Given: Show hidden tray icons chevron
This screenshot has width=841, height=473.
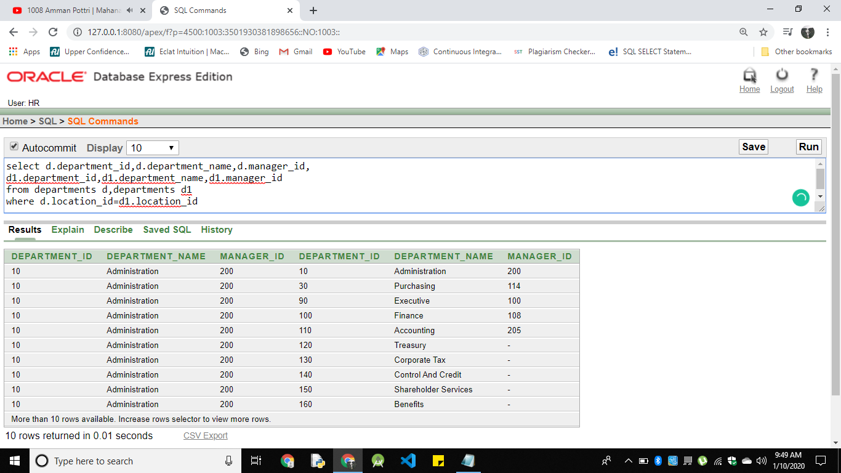Looking at the screenshot, I should tap(628, 461).
